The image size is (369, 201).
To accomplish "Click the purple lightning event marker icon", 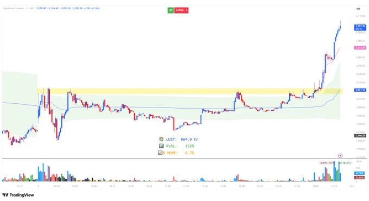I will (x=340, y=156).
